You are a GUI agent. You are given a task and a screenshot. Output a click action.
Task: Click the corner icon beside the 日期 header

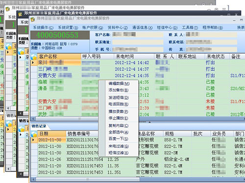[x=34, y=134]
